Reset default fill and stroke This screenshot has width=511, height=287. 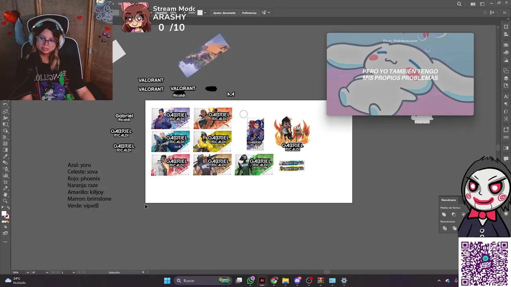tap(3, 208)
